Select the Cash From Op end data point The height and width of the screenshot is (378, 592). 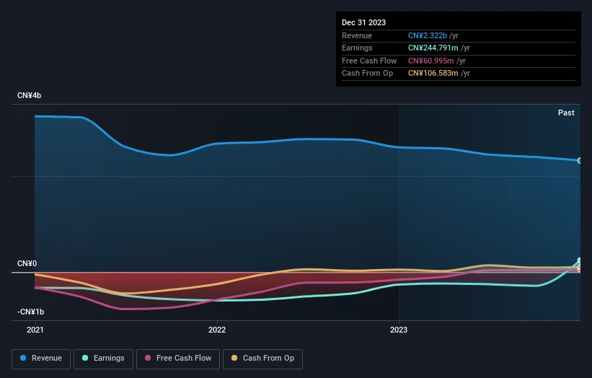point(580,268)
